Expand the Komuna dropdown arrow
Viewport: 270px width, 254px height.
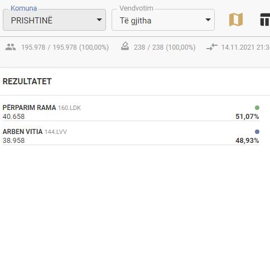(x=99, y=20)
